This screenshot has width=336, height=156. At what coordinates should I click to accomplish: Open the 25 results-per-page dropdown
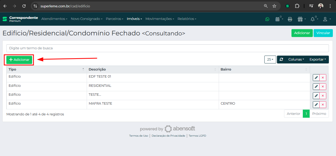coord(270,59)
